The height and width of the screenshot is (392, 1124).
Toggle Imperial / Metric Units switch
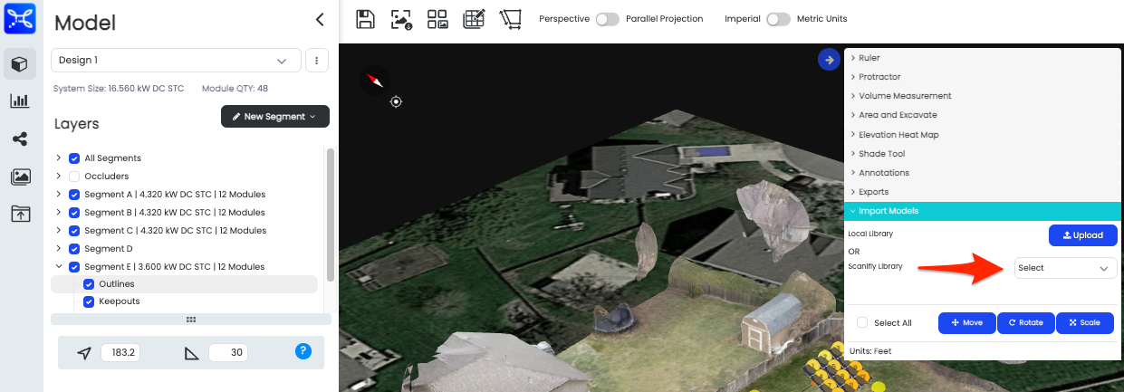click(x=778, y=19)
